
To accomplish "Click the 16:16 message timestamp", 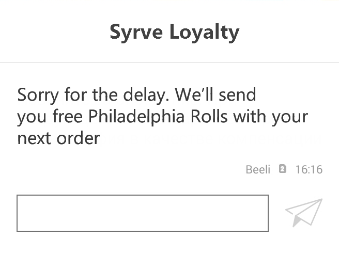I will 309,169.
